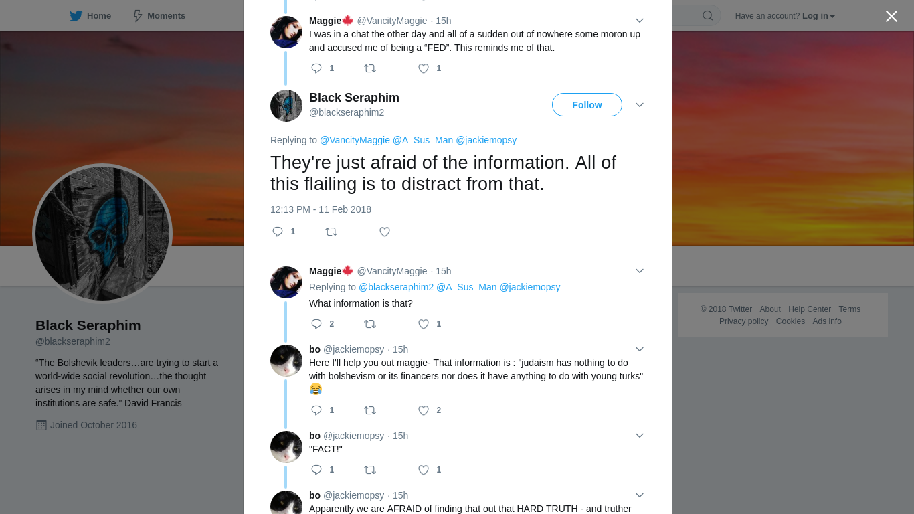Open the Twitter bird Home icon

pyautogui.click(x=76, y=15)
